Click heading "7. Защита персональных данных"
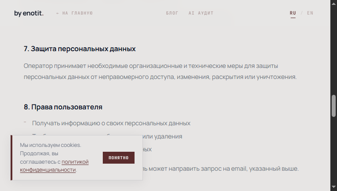Image resolution: width=337 pixels, height=191 pixels. click(79, 49)
